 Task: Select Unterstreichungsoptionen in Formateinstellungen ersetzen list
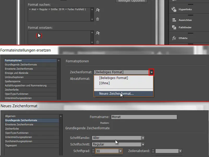[x=31, y=98]
